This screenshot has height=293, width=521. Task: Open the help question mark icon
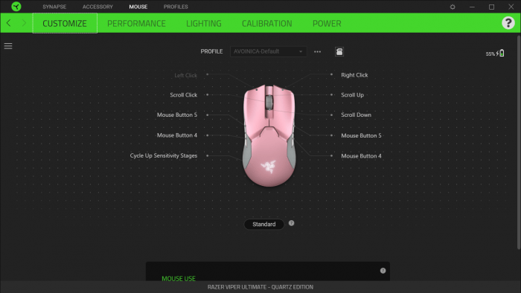pos(508,23)
